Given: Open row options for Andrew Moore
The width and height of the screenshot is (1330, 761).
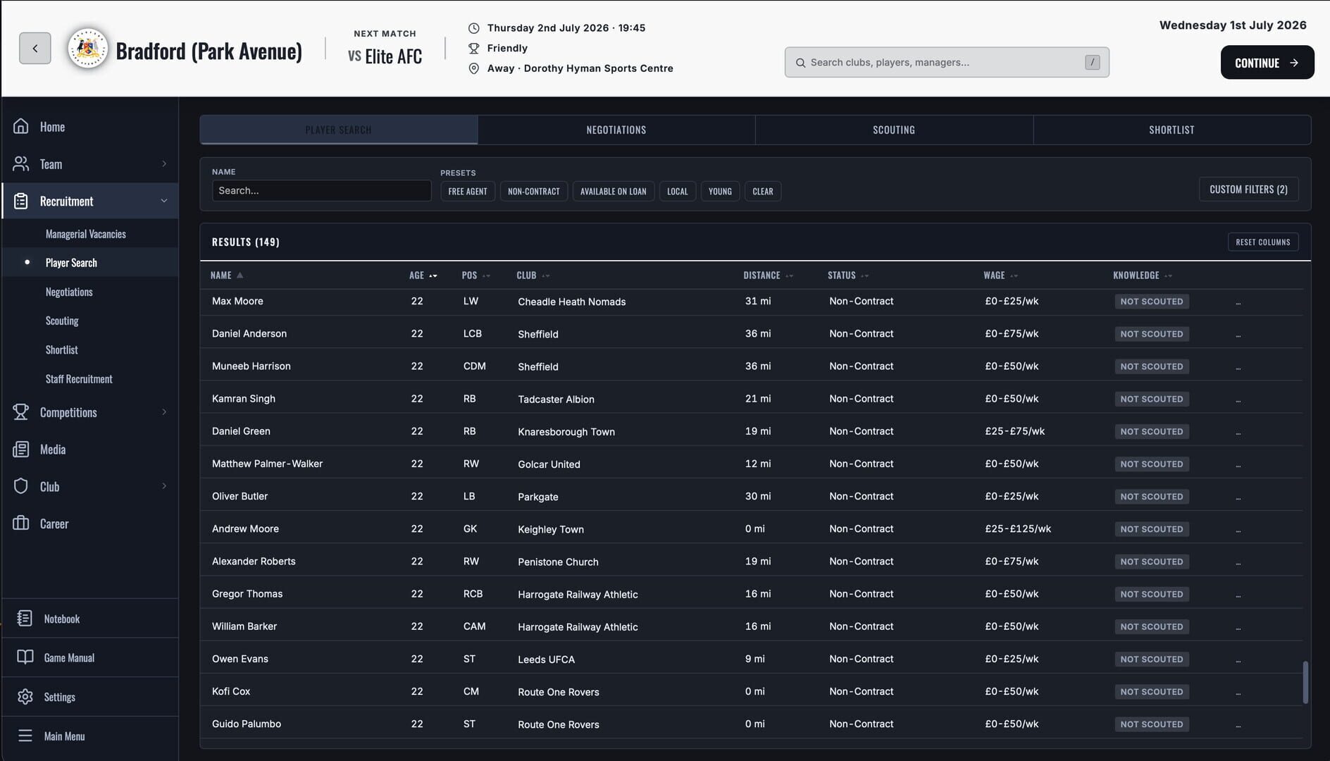Looking at the screenshot, I should point(1238,529).
